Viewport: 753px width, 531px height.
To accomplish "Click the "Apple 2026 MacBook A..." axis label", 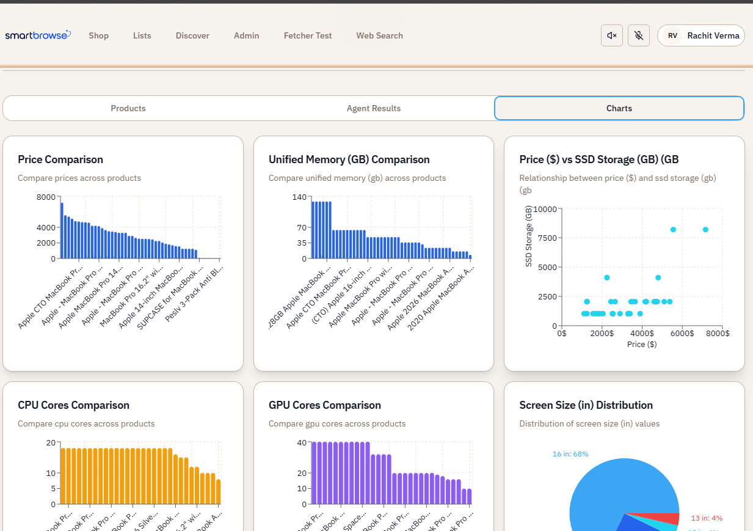I will [x=421, y=299].
